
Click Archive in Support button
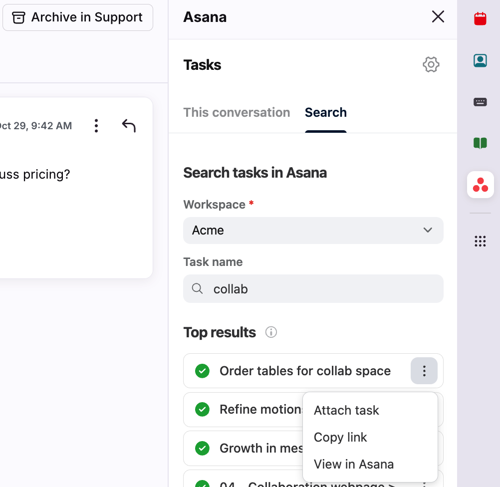78,17
